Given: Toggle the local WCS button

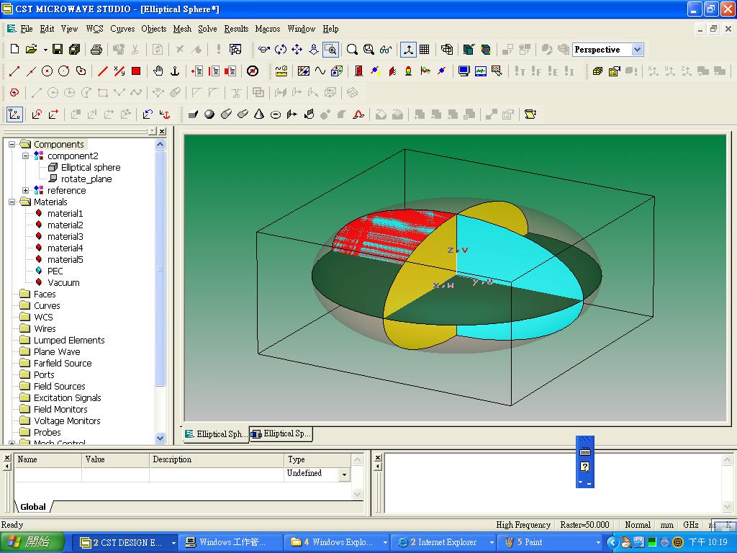Looking at the screenshot, I should click(14, 114).
